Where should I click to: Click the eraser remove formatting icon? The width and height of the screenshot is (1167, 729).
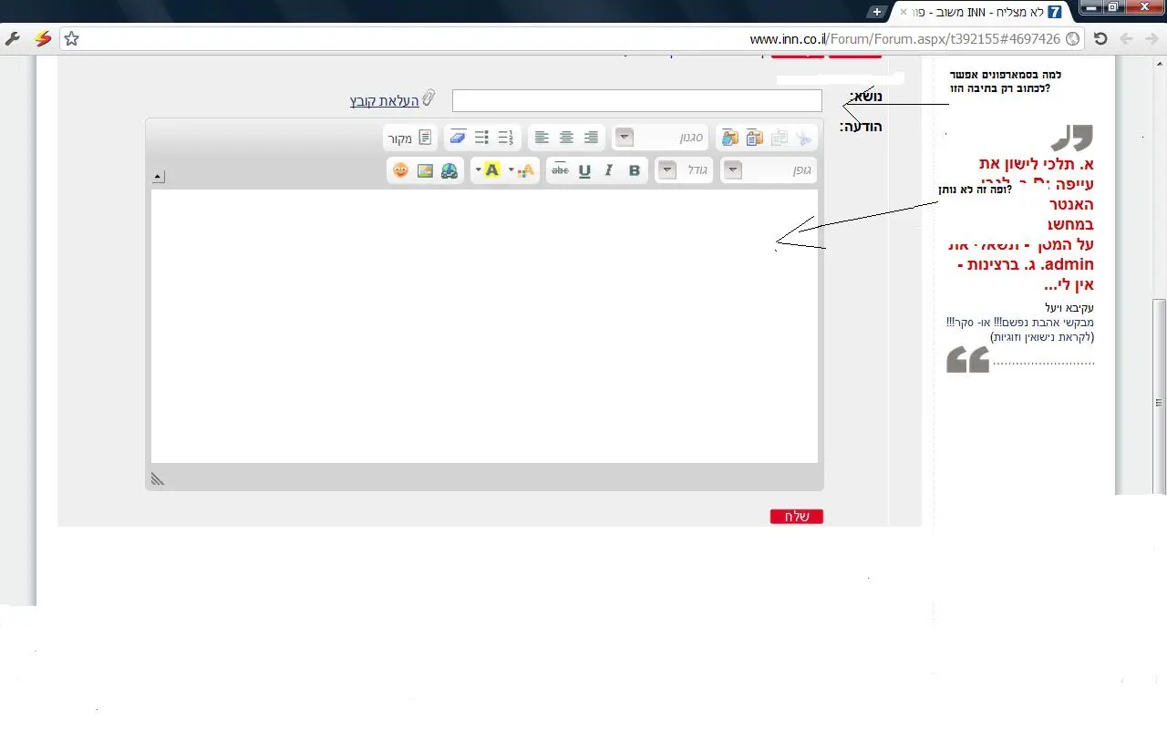(x=458, y=138)
